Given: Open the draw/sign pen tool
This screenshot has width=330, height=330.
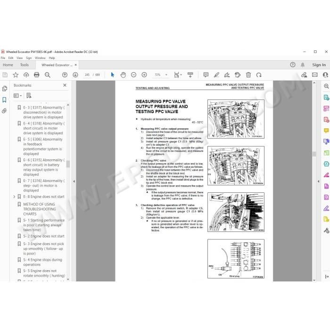Looking at the screenshot, I should point(227,74).
